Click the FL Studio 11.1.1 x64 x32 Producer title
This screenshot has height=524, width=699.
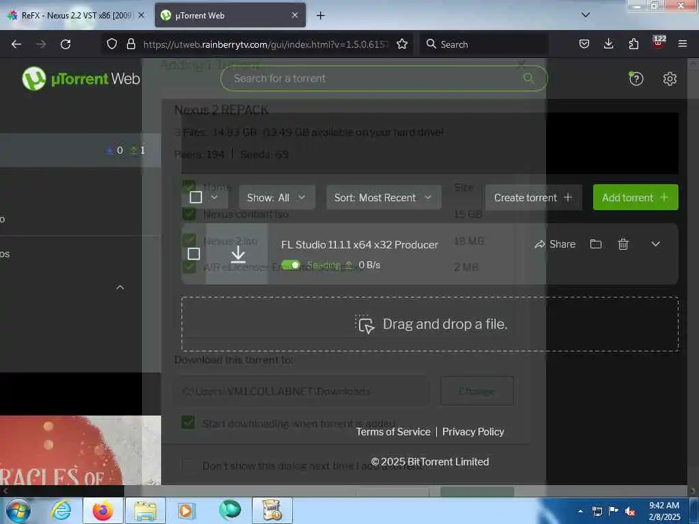pos(359,245)
